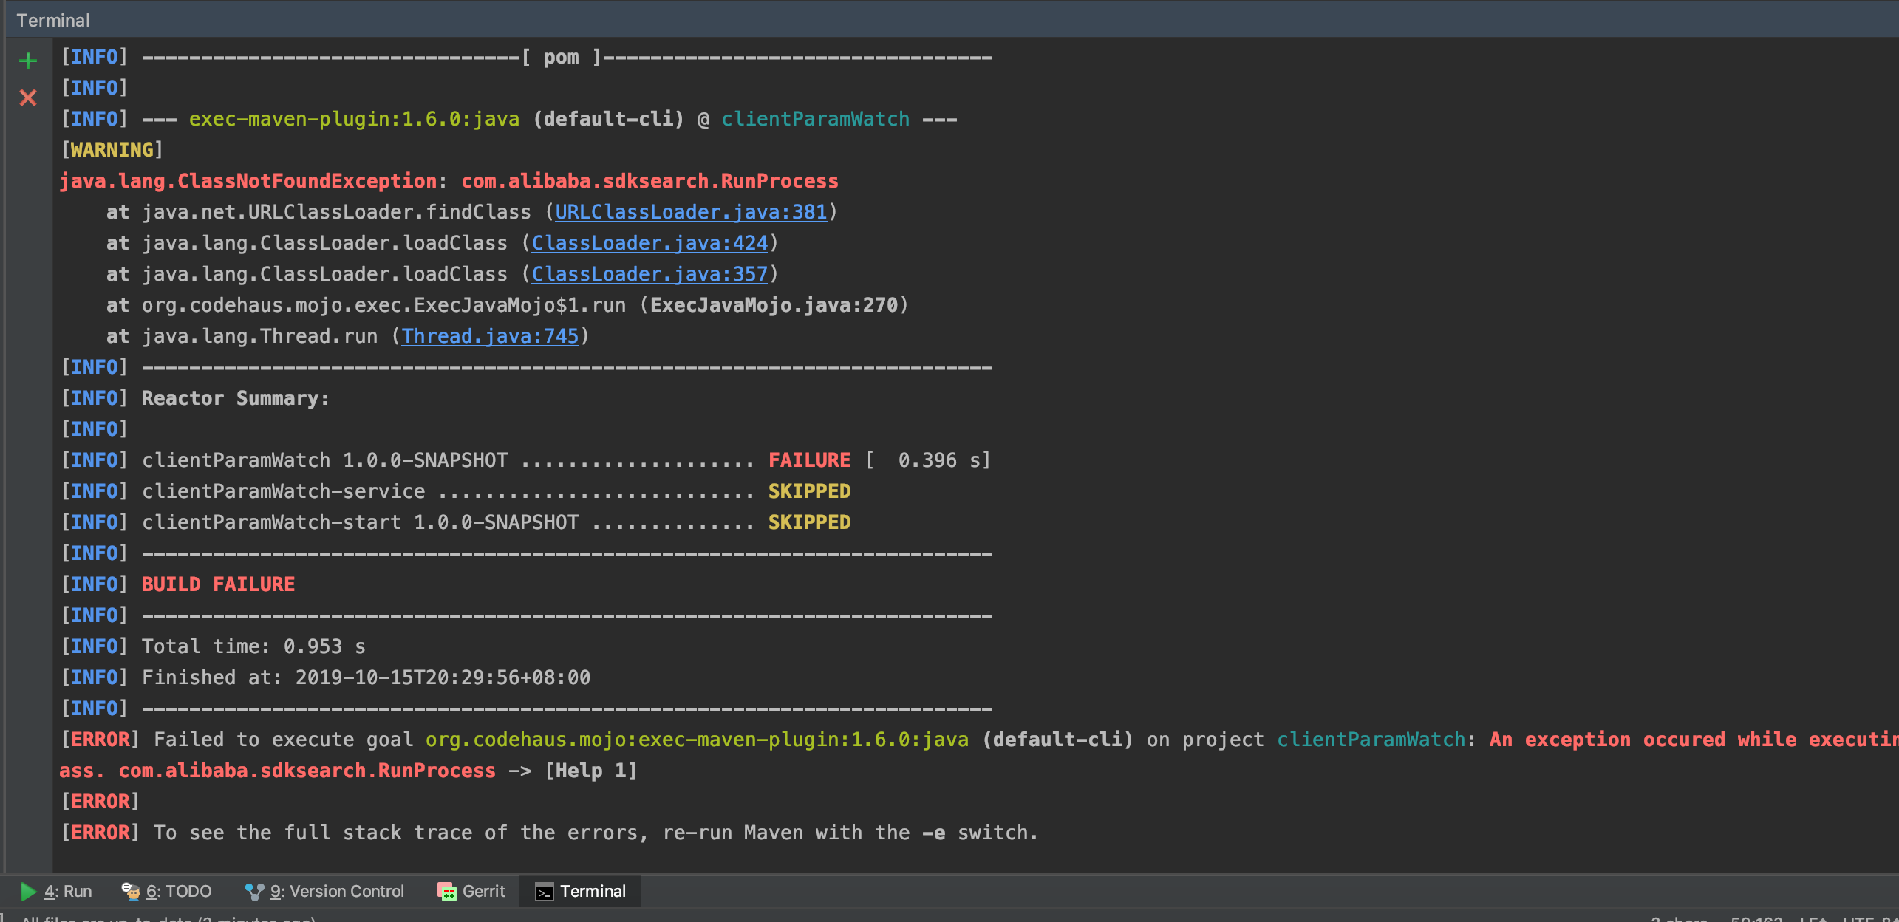Switch to the 6: TODO tab
This screenshot has width=1899, height=922.
pyautogui.click(x=179, y=892)
